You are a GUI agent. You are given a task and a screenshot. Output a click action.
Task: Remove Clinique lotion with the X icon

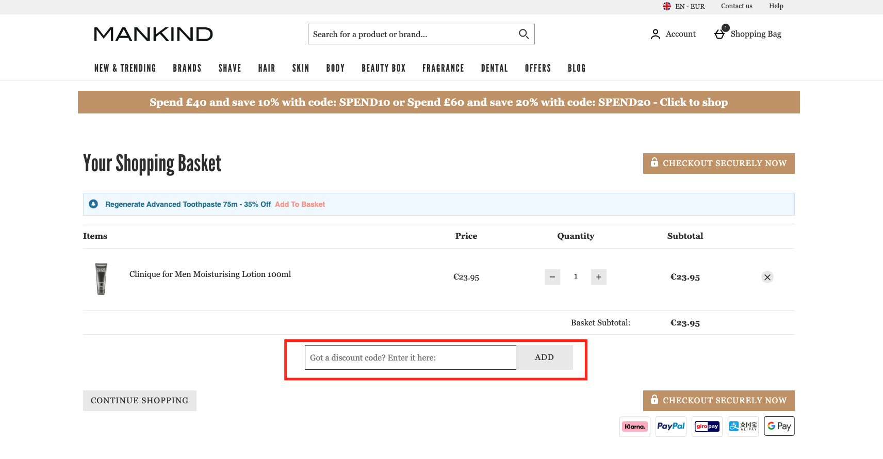767,277
